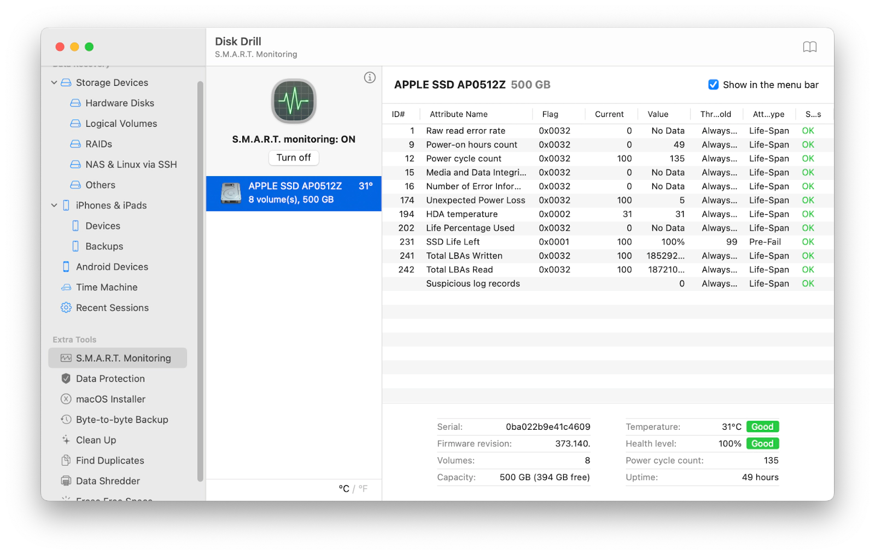
Task: Open Hardware Disks in sidebar
Action: pos(120,103)
